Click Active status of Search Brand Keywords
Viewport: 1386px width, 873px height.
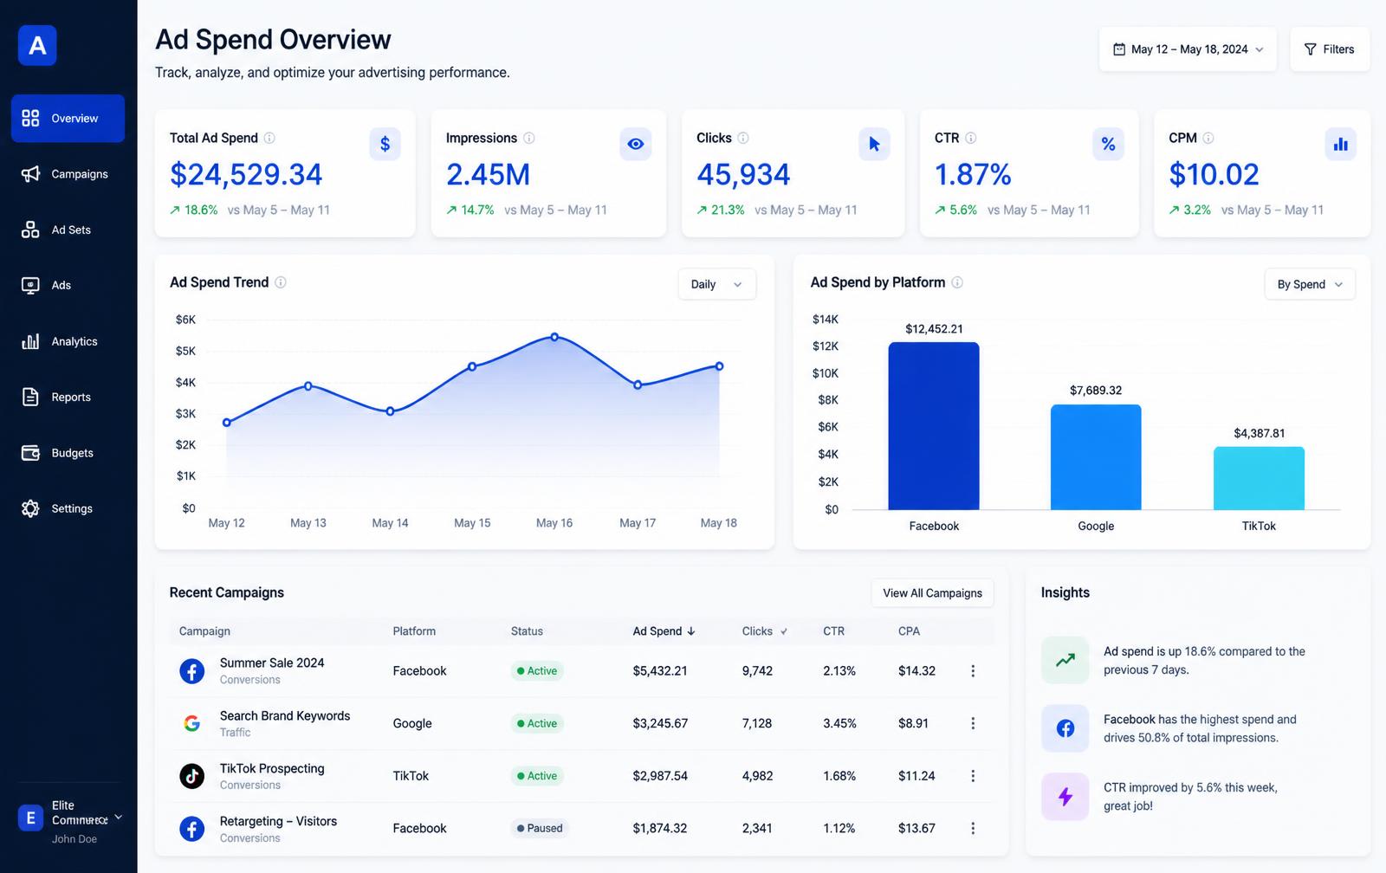(537, 723)
